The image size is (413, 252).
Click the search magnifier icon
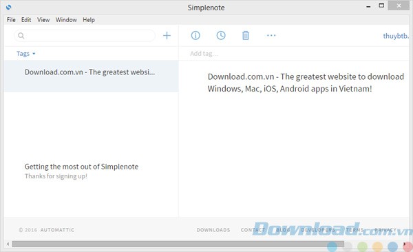pos(21,36)
